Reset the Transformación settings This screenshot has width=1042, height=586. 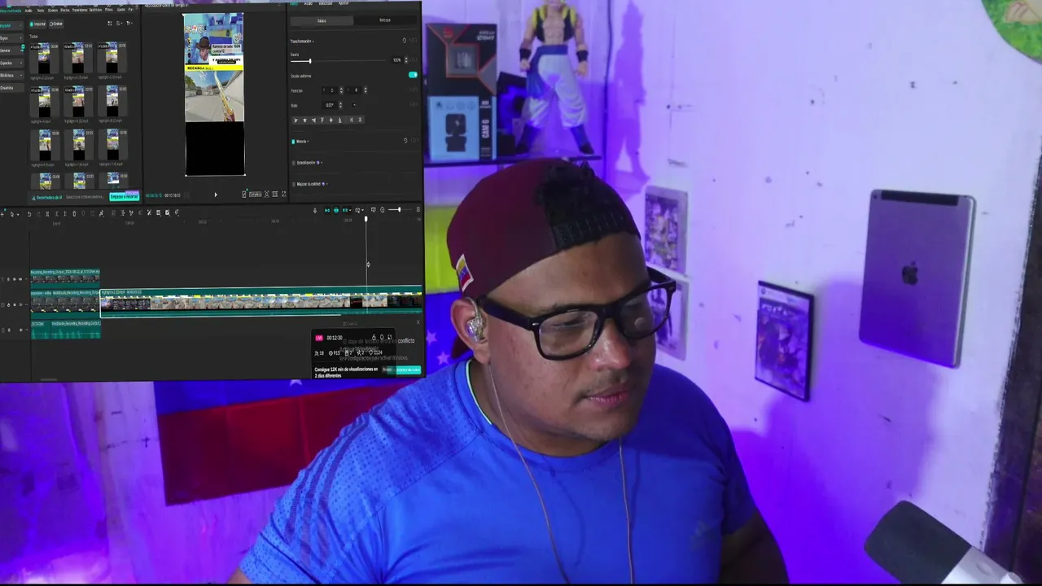pos(405,41)
